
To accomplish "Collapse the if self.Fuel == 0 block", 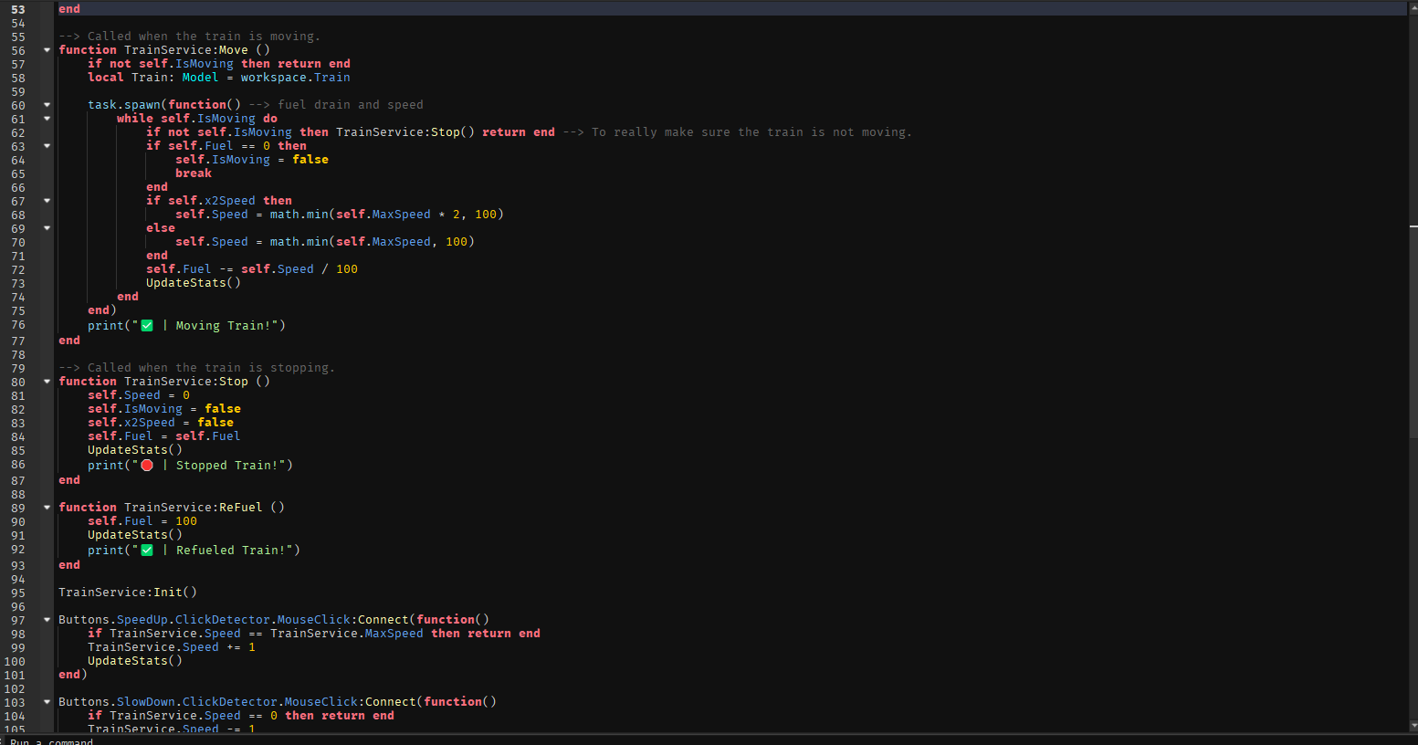I will point(47,146).
